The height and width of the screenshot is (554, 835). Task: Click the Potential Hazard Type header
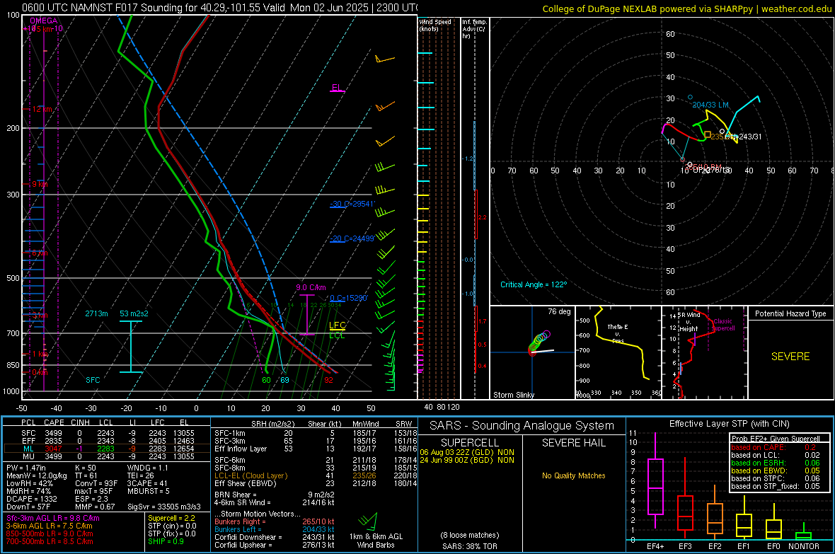pyautogui.click(x=790, y=313)
